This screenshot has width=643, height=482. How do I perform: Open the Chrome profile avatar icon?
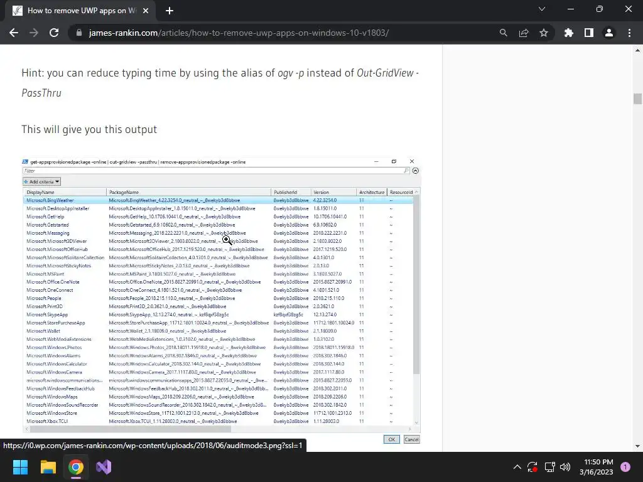pos(609,33)
